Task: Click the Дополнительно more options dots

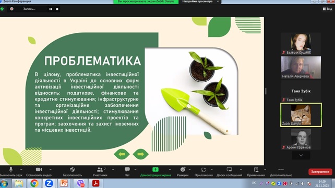Action: [x=281, y=169]
